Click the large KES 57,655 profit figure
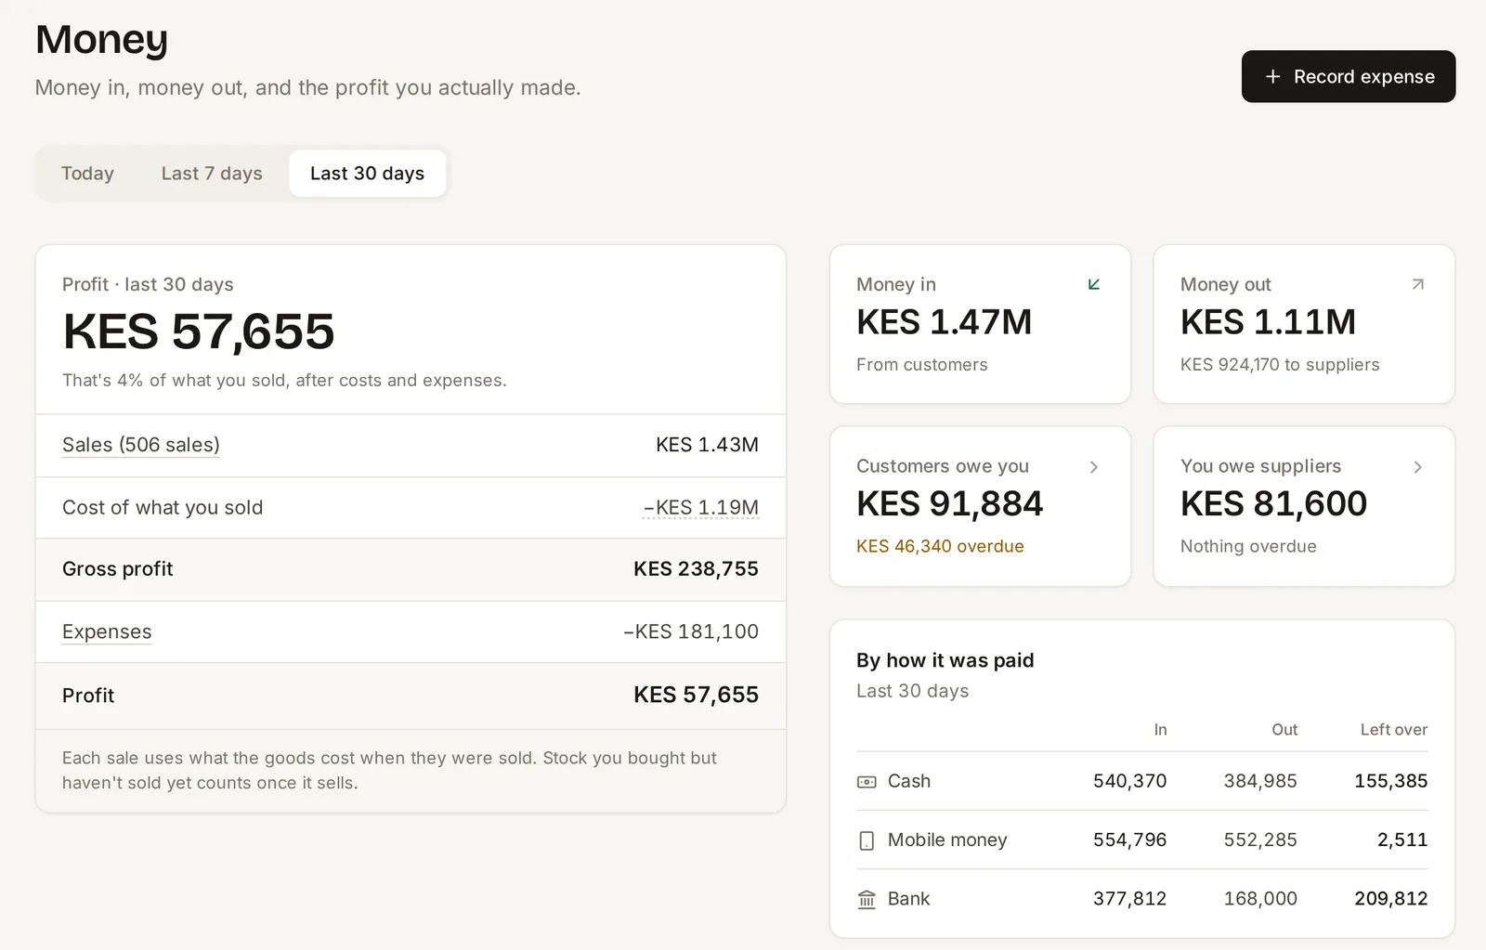The image size is (1486, 950). point(199,331)
